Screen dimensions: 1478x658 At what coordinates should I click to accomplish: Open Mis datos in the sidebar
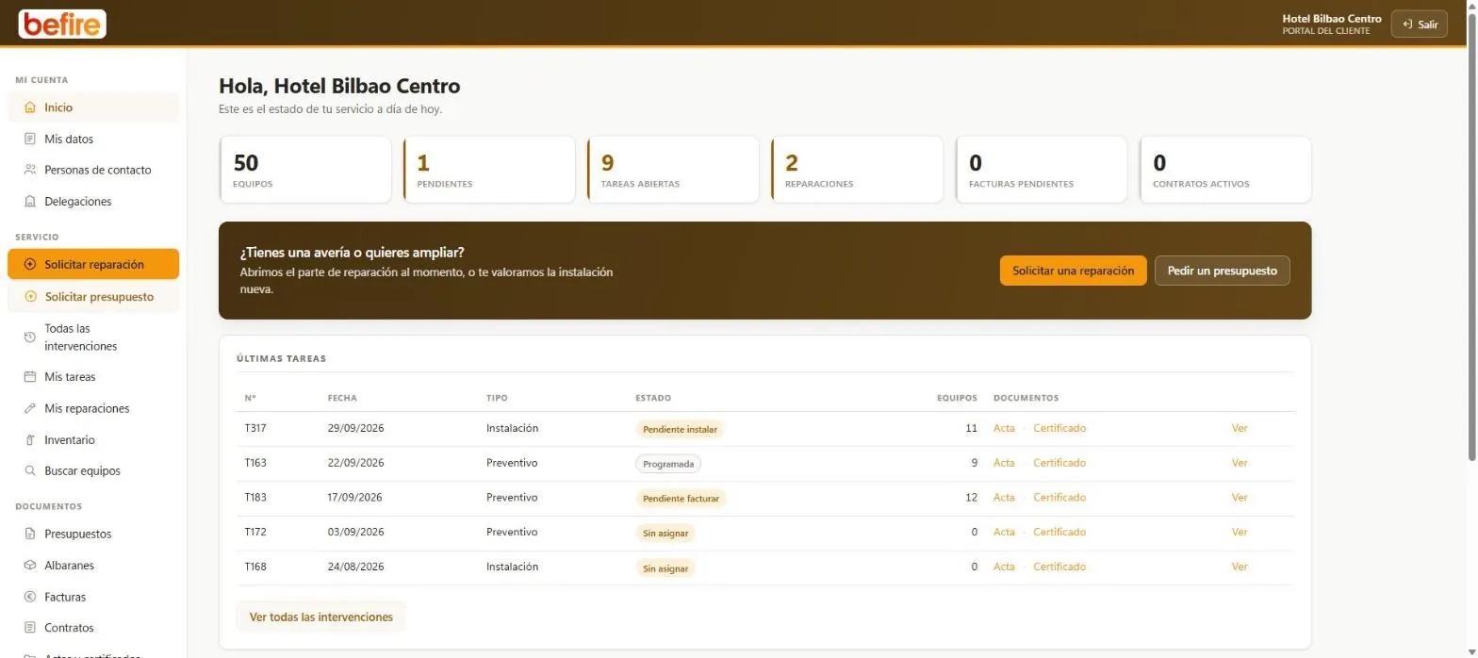point(93,139)
